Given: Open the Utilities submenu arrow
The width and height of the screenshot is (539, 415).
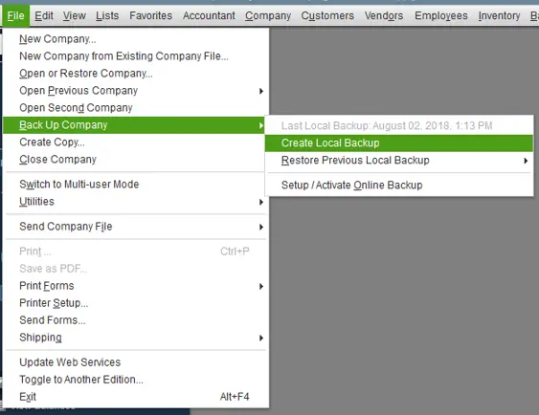Looking at the screenshot, I should [x=261, y=202].
